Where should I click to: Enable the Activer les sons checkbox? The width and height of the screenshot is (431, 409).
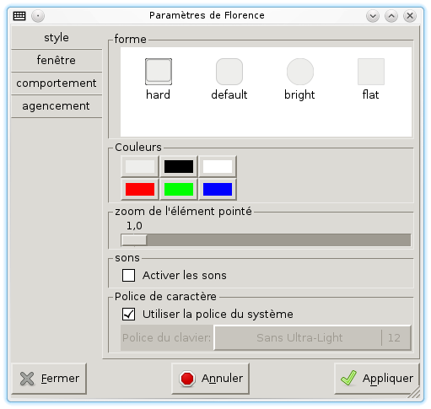coord(128,275)
